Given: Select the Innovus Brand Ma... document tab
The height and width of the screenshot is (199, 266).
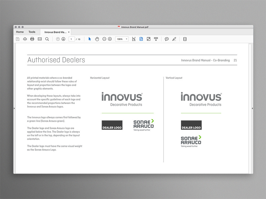Looking at the screenshot, I should (56, 32).
